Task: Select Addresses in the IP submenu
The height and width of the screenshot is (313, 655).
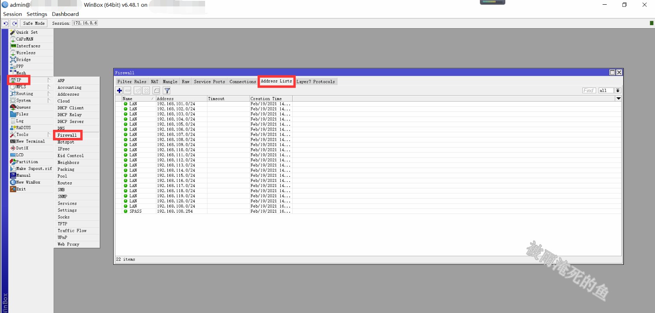Action: click(x=77, y=94)
